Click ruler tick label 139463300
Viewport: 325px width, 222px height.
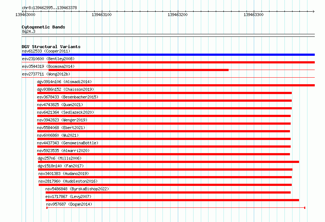(x=253, y=15)
